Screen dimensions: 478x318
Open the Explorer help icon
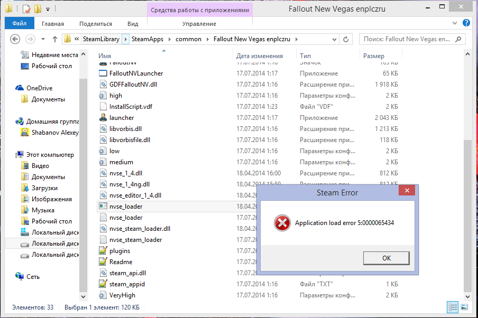(x=466, y=23)
